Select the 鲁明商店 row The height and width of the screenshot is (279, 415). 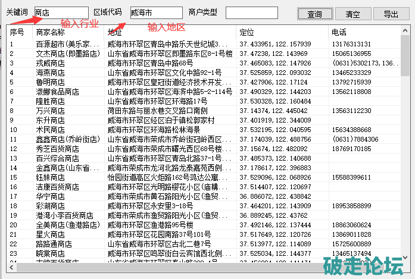[52, 82]
